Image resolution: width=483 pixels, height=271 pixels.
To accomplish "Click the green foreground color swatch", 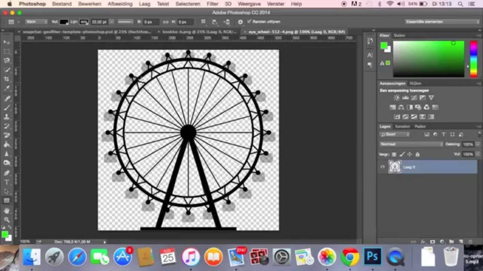I will point(384,45).
